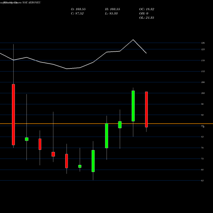The width and height of the screenshot is (213, 213).
Task: Click the 73 price axis label
Action: click(202, 159)
